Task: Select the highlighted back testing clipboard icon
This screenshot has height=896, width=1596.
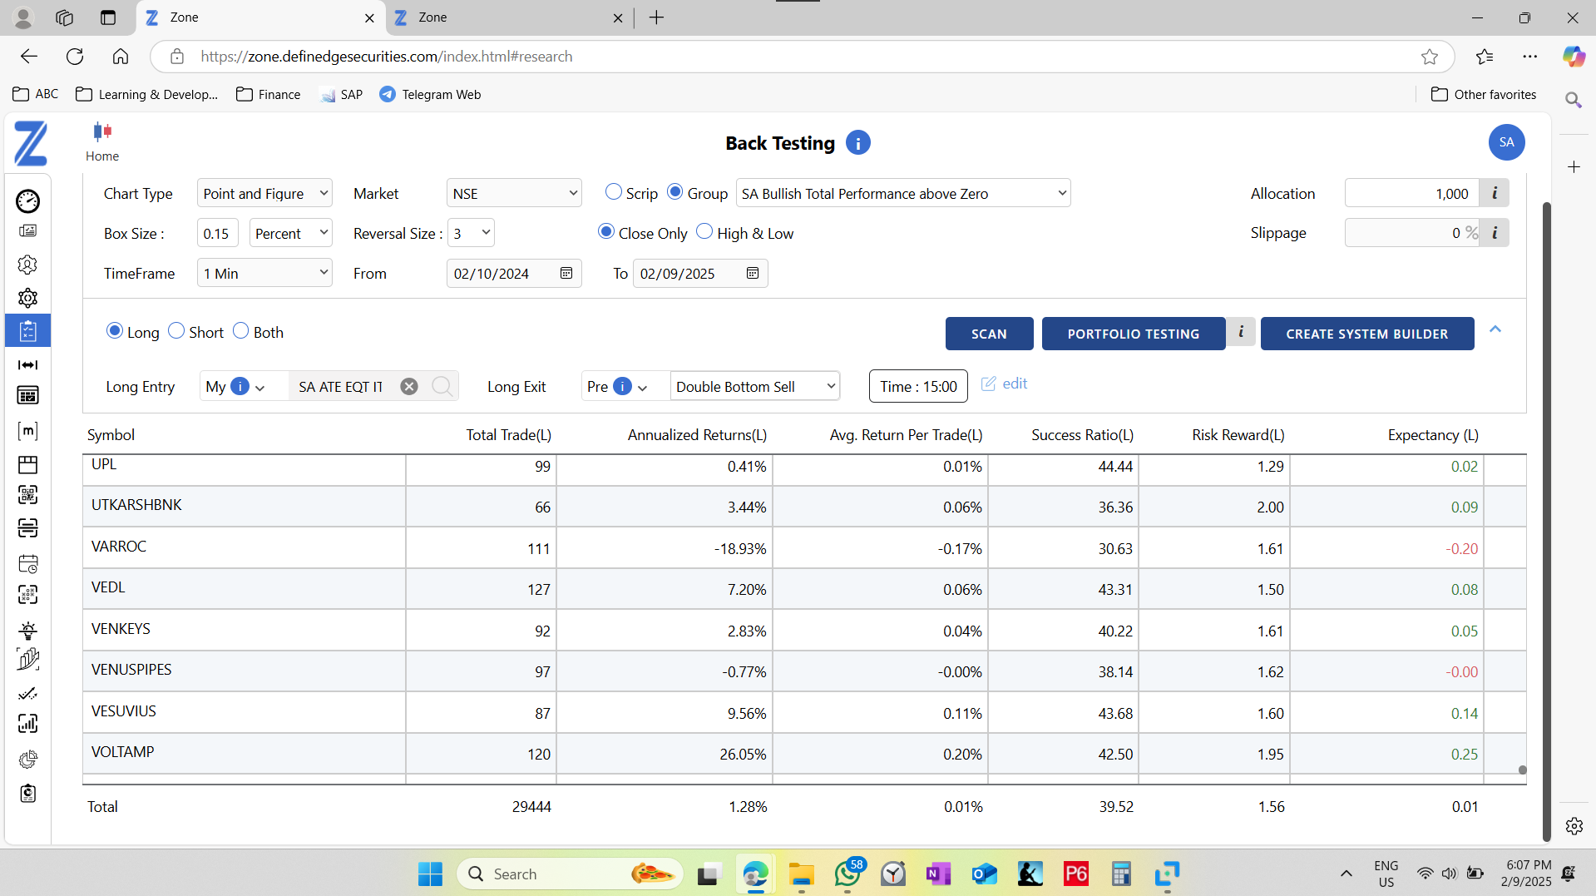Action: pos(27,331)
